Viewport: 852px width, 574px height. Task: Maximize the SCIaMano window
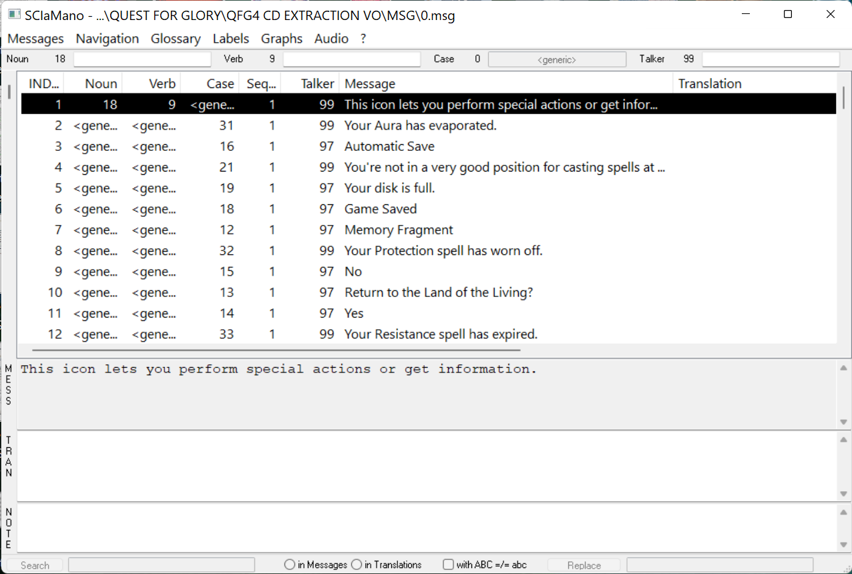coord(788,14)
